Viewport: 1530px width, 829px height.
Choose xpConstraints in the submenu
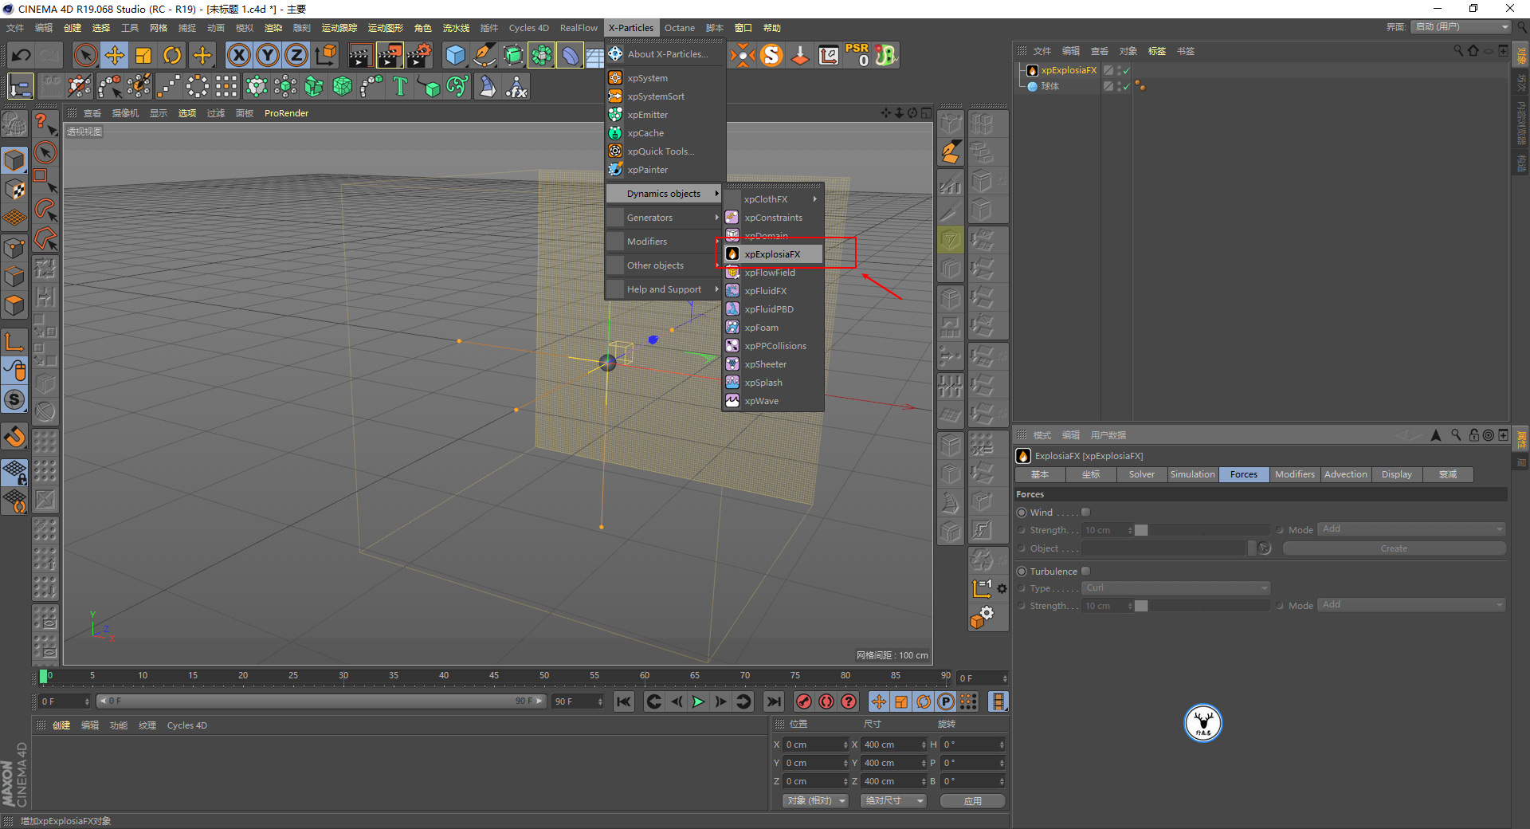point(773,218)
